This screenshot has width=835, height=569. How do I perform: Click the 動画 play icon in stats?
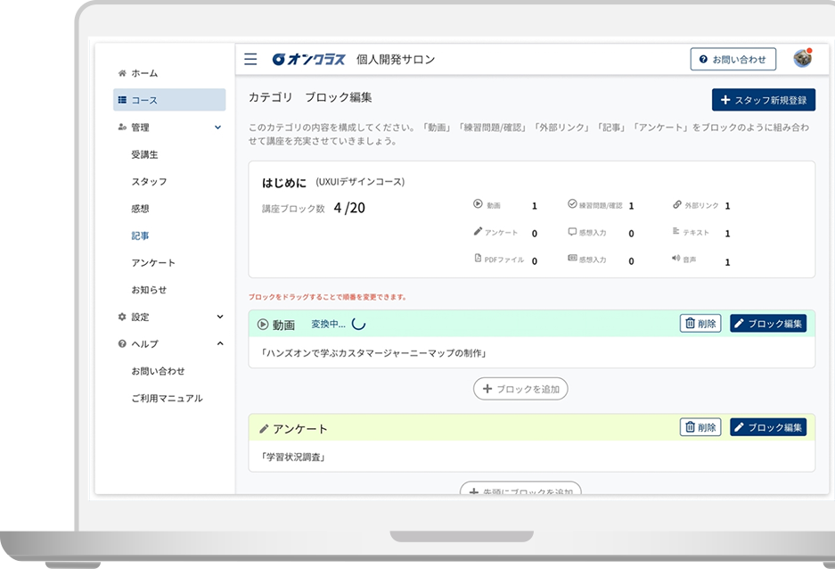tap(478, 203)
